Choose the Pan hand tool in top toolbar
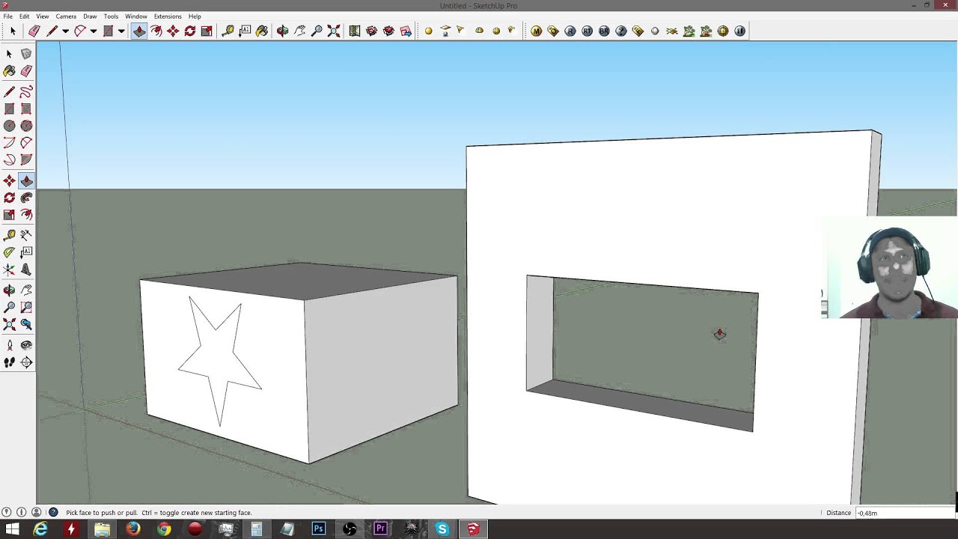This screenshot has width=958, height=539. [x=299, y=31]
